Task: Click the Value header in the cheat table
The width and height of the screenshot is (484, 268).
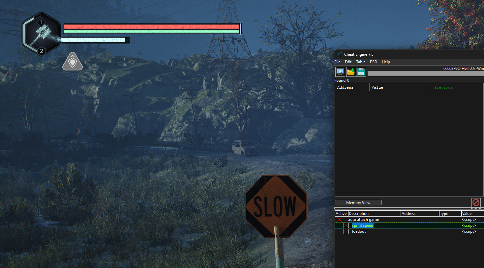Action: click(472, 214)
